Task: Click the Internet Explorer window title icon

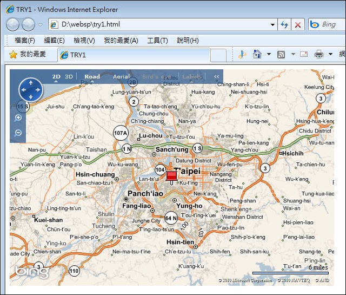Action: point(10,10)
